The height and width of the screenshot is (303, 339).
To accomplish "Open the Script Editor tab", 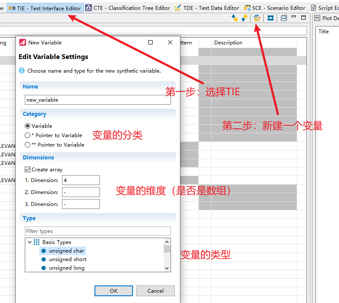I will point(325,8).
